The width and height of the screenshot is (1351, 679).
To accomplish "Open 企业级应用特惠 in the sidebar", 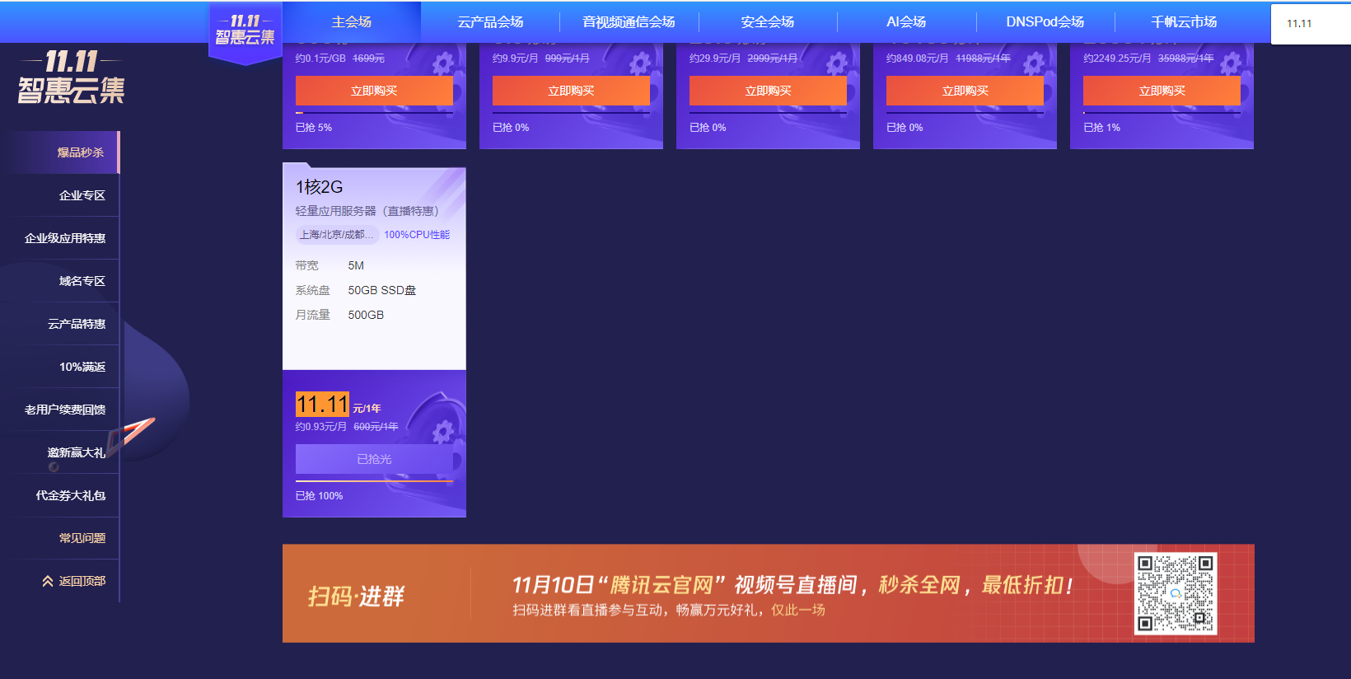I will pos(64,238).
